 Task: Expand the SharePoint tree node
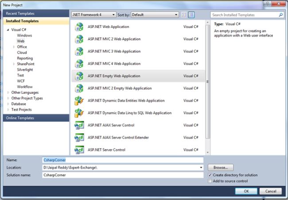pos(14,64)
